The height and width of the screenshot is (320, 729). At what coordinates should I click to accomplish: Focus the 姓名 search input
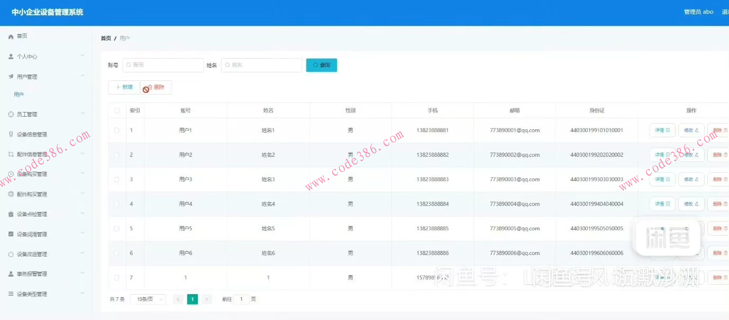coord(261,65)
